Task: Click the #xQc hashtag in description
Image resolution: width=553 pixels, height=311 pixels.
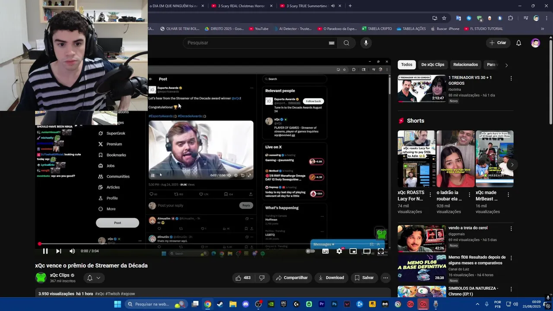Action: (x=100, y=294)
